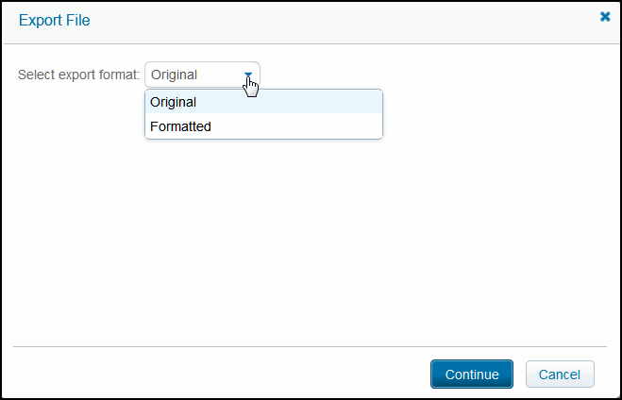Click the Original text in the combo field

[175, 75]
